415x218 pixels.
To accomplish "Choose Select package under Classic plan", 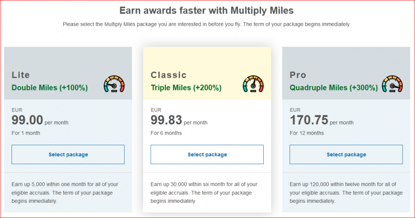I will click(x=207, y=154).
